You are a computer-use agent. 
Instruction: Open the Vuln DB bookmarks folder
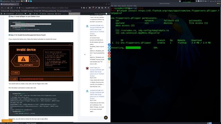click(37, 11)
